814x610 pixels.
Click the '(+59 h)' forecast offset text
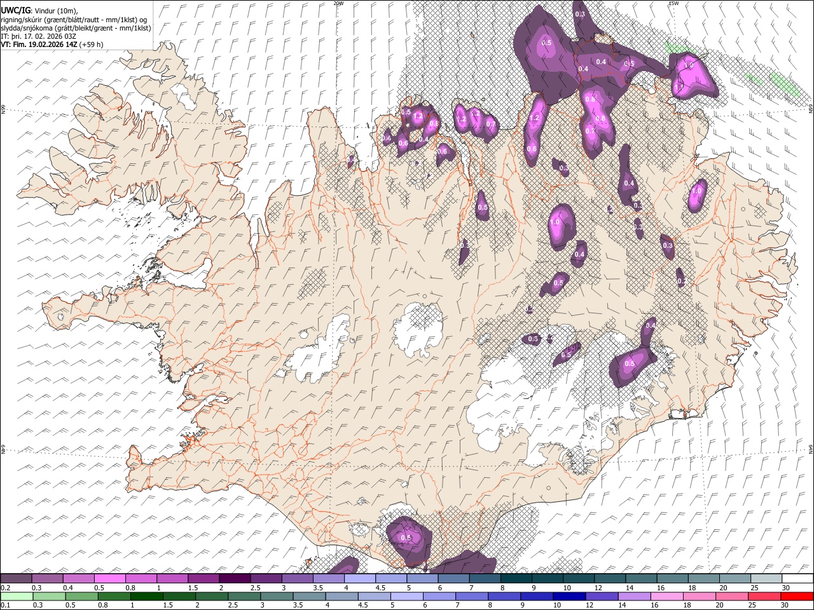coord(92,44)
